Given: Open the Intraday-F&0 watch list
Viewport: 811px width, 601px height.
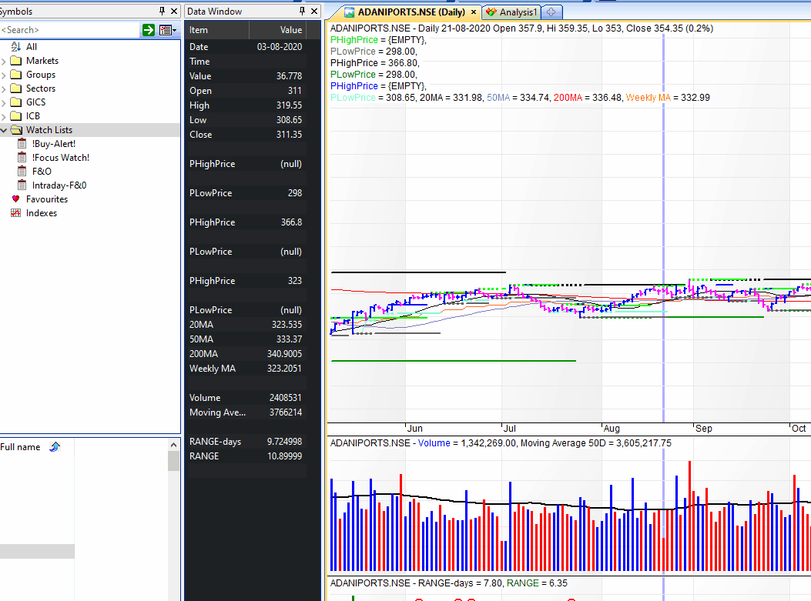Looking at the screenshot, I should [x=59, y=185].
